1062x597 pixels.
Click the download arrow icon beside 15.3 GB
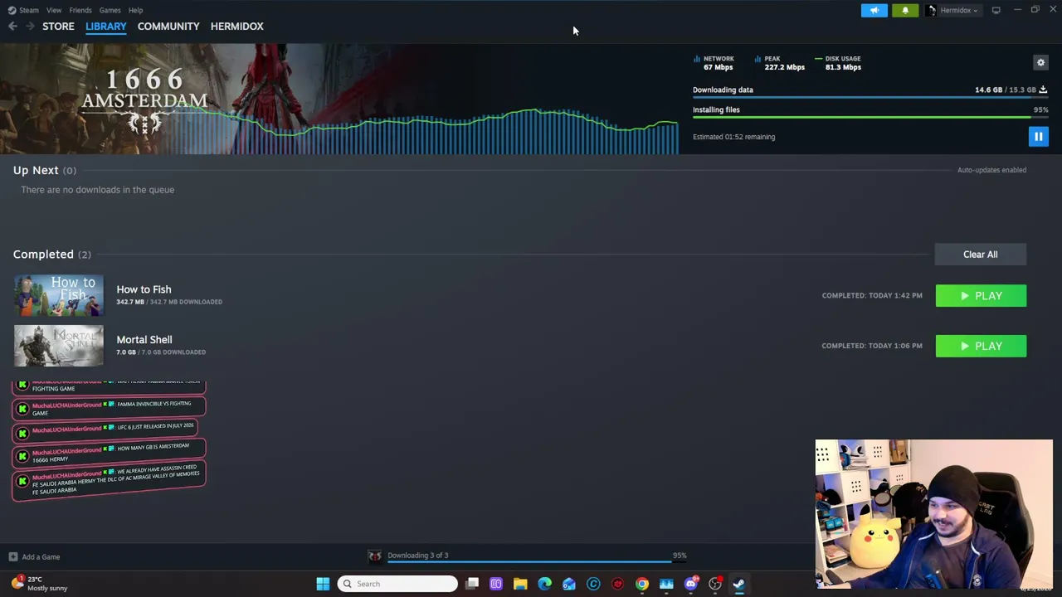1043,90
